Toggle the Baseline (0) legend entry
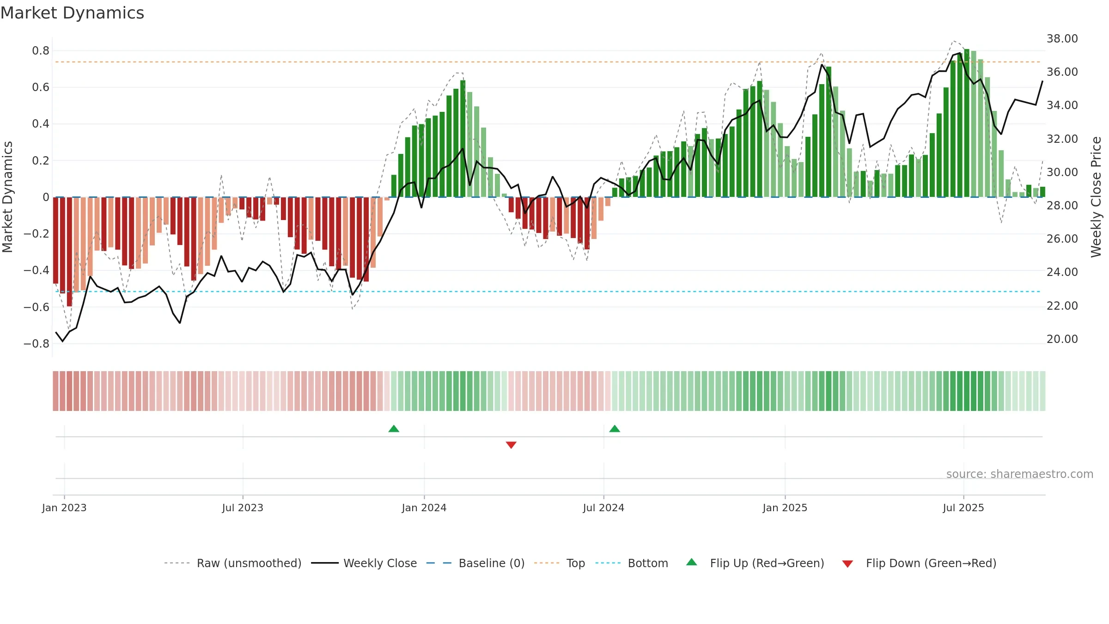Viewport: 1109px width, 624px height. point(475,563)
